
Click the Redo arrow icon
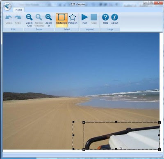pyautogui.click(x=18, y=18)
